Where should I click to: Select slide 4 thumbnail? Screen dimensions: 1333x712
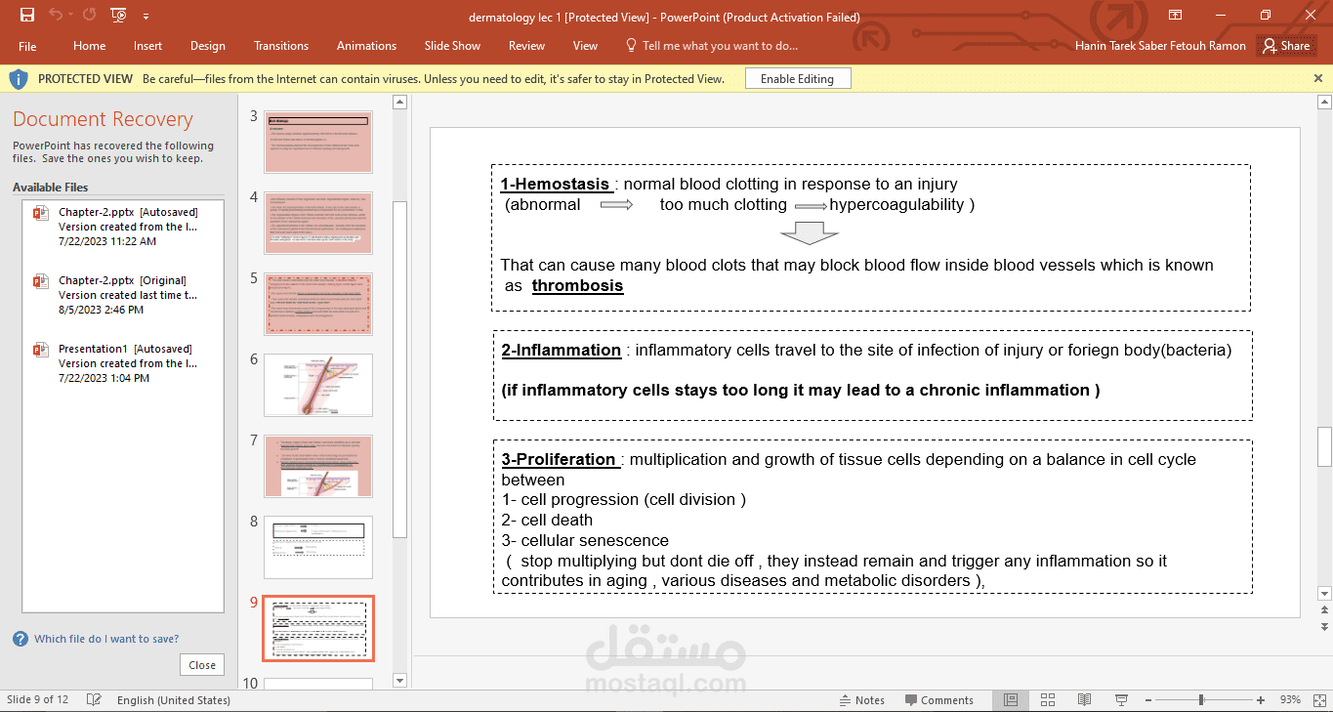click(318, 223)
